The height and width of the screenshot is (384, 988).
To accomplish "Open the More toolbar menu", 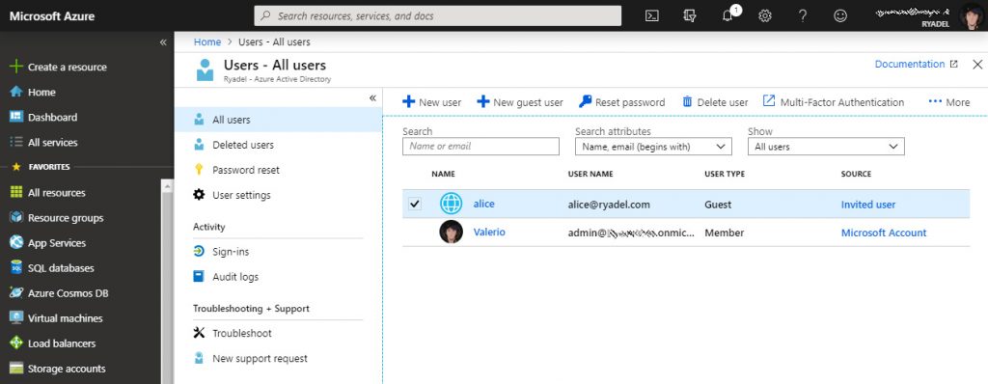I will pyautogui.click(x=949, y=102).
